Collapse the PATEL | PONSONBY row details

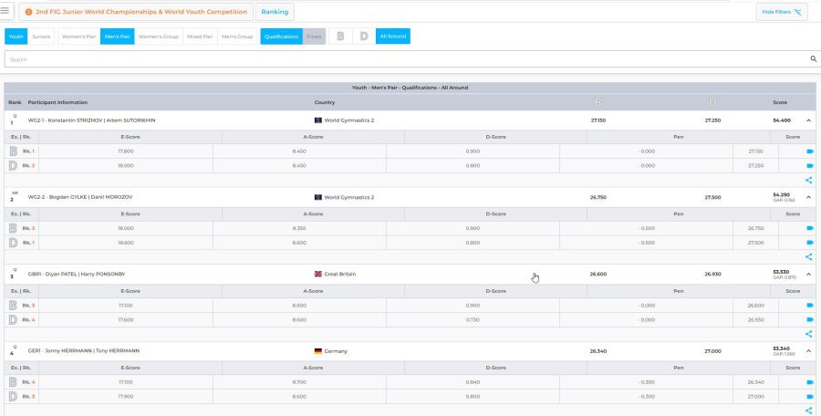pyautogui.click(x=808, y=274)
